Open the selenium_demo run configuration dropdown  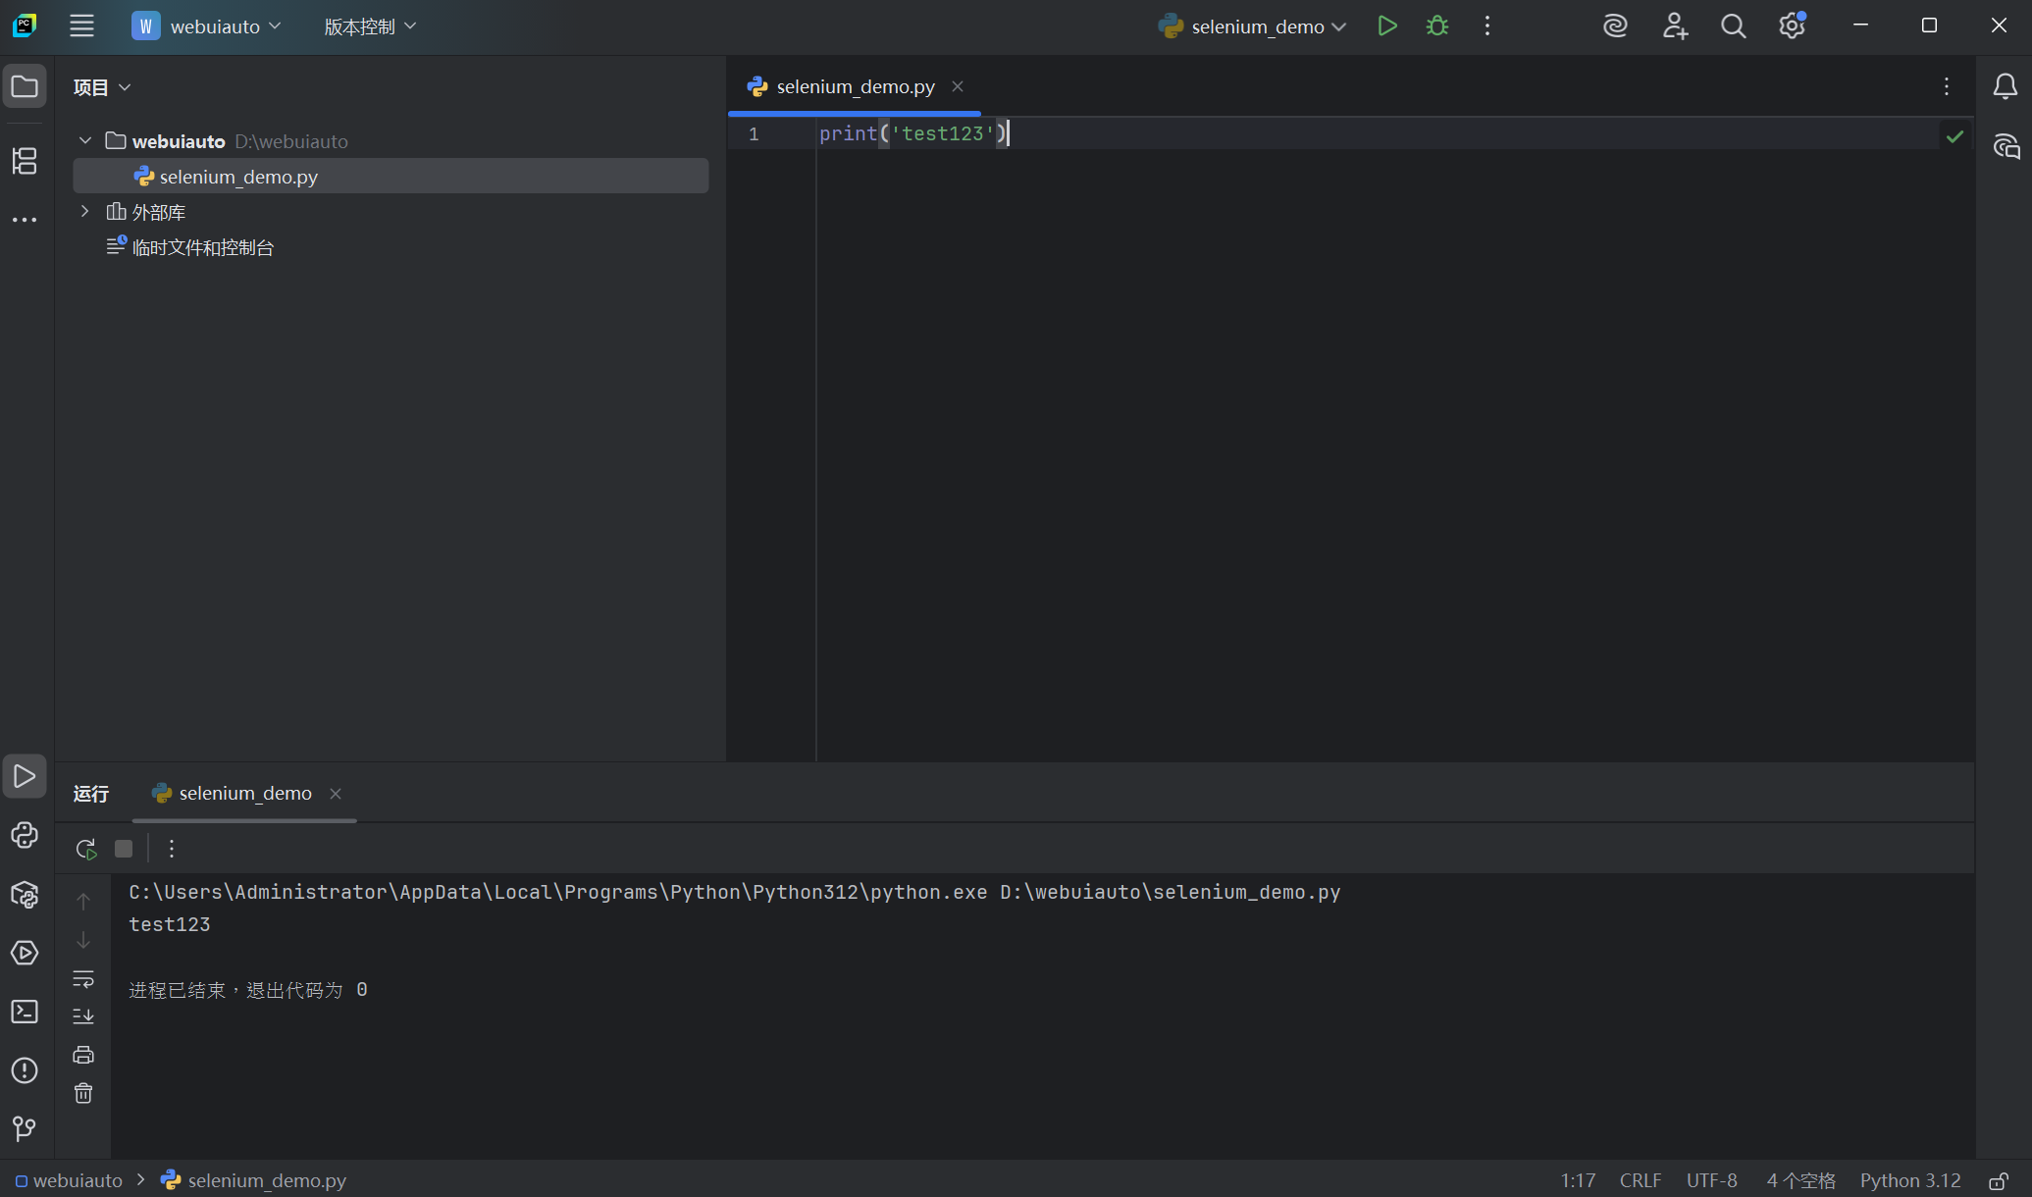point(1252,26)
